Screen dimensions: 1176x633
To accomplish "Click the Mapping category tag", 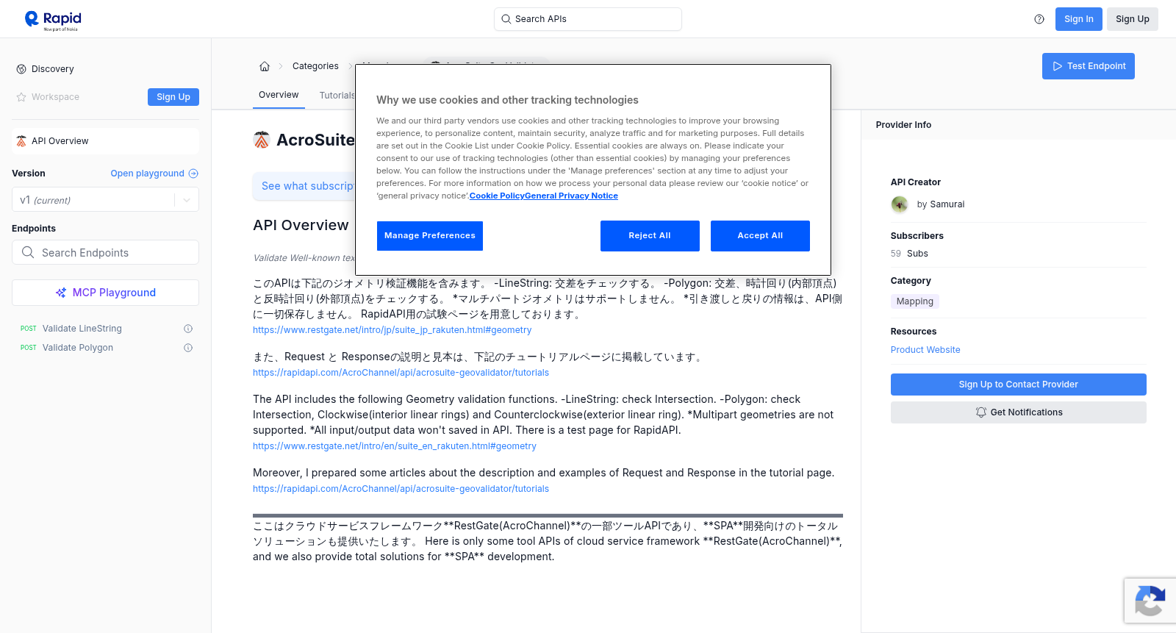I will click(x=914, y=301).
